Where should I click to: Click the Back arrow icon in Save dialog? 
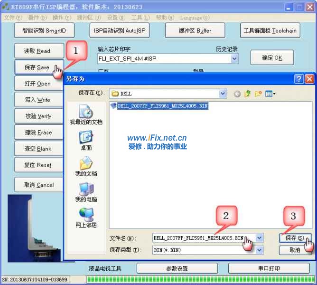237,94
